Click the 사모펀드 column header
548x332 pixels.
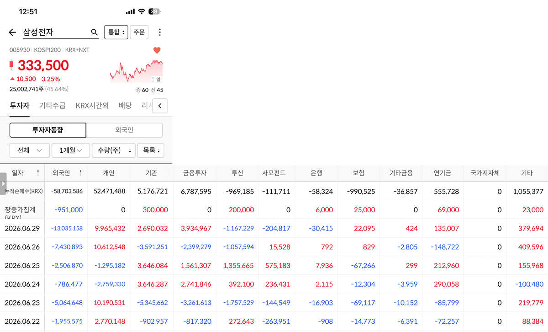274,173
